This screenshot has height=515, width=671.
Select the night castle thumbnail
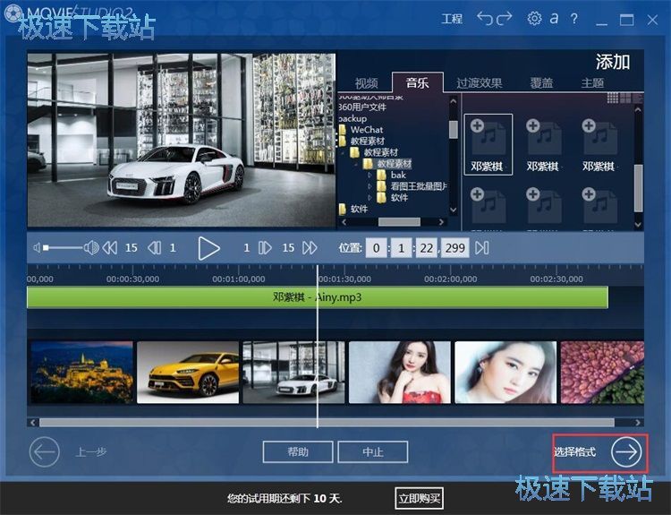(x=81, y=373)
